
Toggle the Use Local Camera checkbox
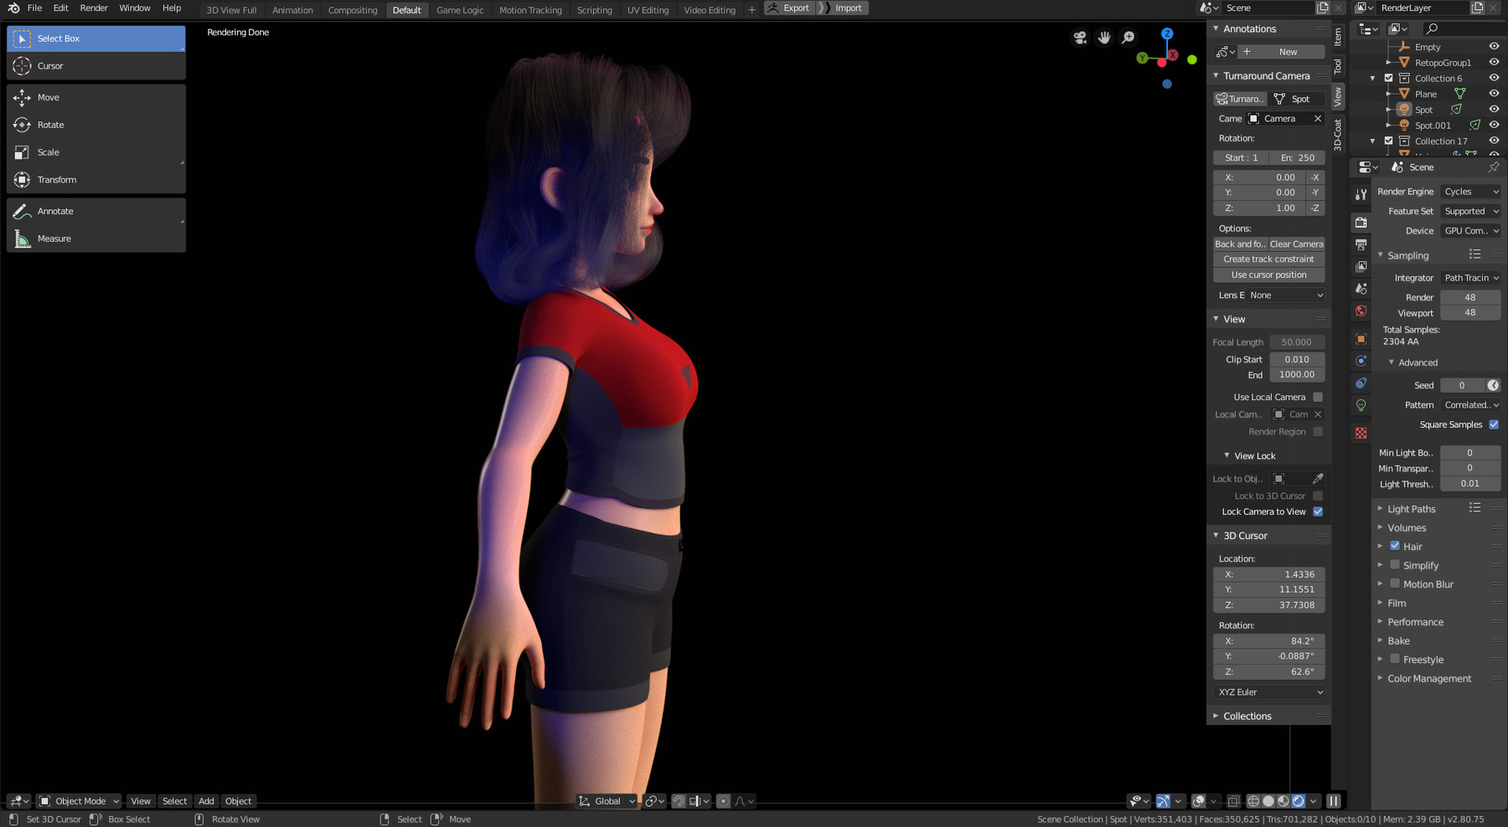tap(1318, 397)
